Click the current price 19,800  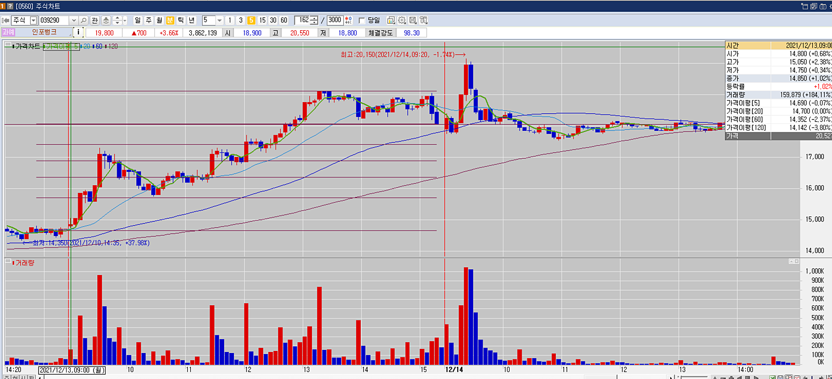[x=104, y=33]
